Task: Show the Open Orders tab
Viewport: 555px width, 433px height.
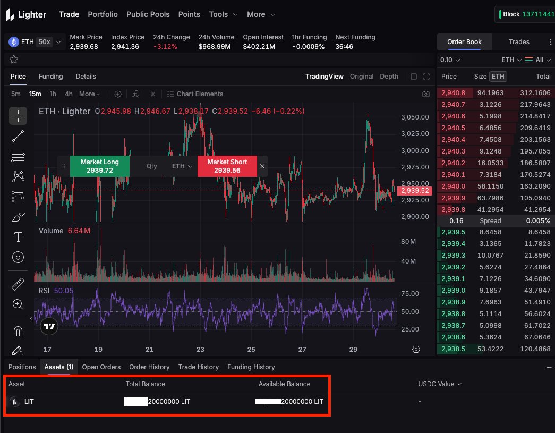Action: coord(101,367)
